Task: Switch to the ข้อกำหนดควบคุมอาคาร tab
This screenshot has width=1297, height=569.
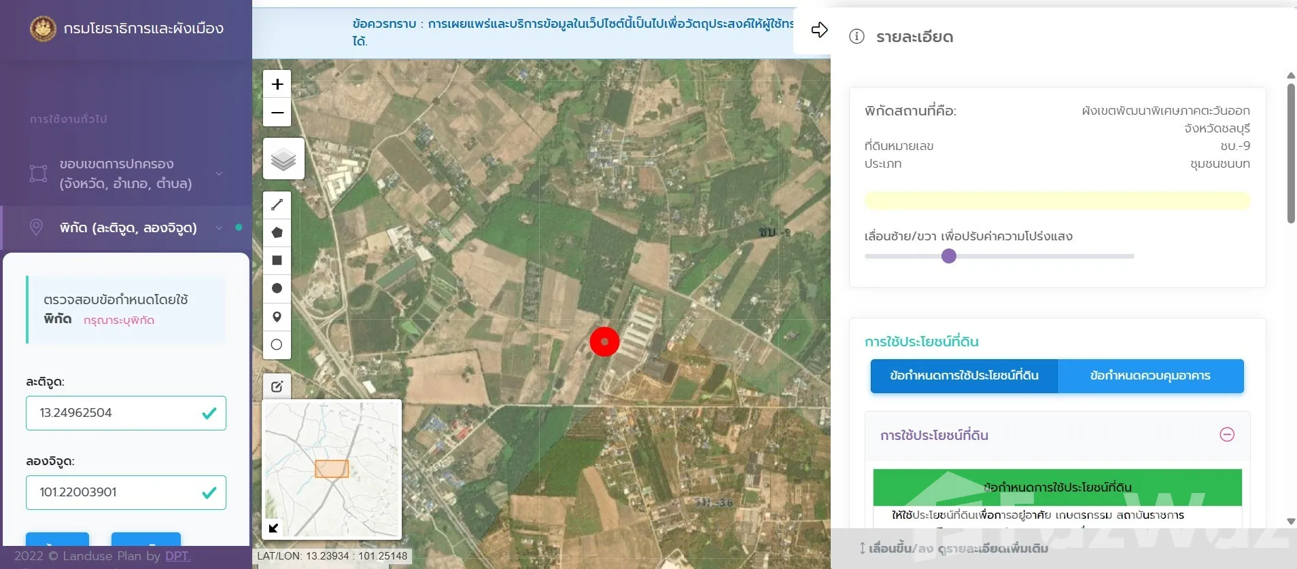Action: [x=1150, y=376]
